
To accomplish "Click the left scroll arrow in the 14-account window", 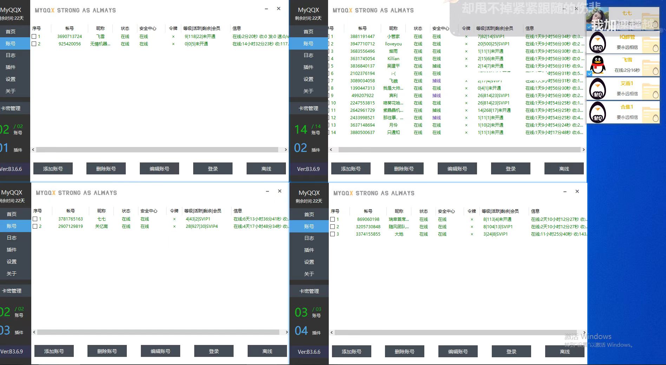I will point(331,150).
